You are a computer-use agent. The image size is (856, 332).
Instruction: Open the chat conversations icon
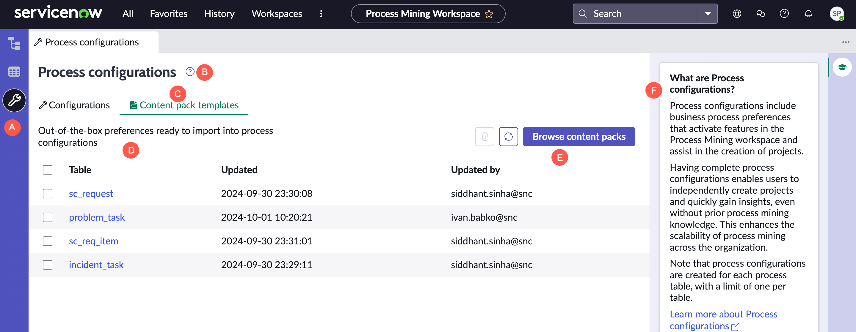pos(760,14)
